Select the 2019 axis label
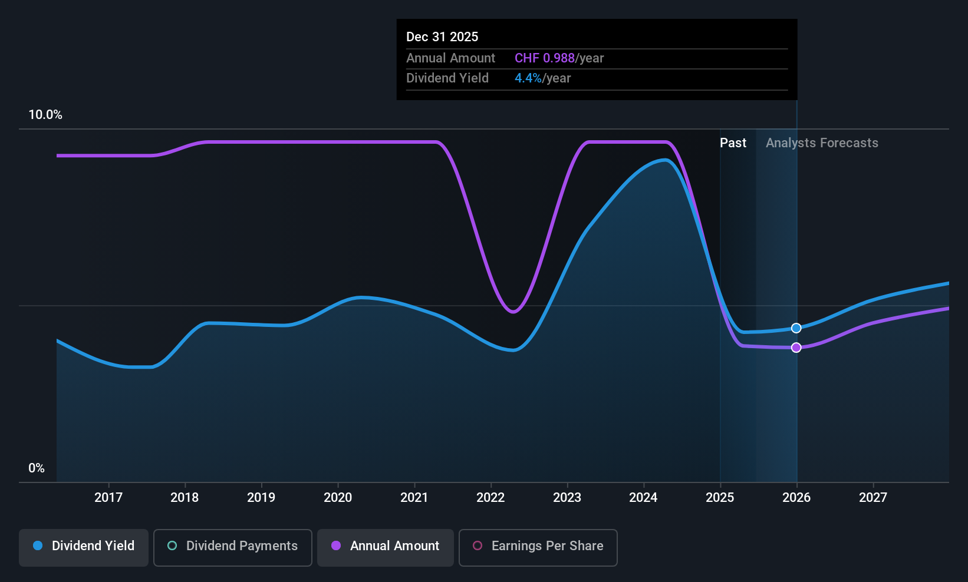The height and width of the screenshot is (582, 968). point(261,498)
